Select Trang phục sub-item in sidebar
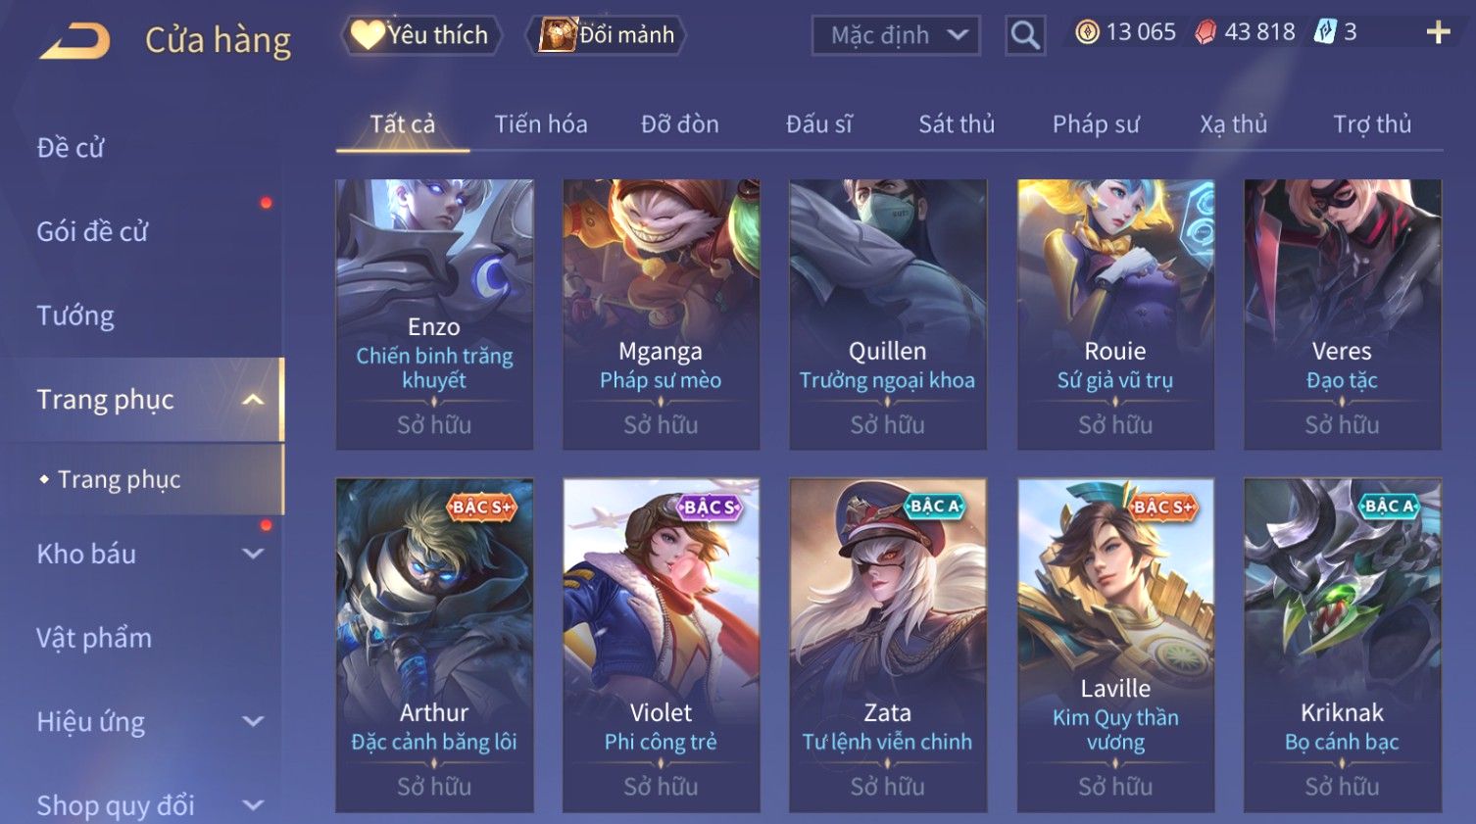 120,479
